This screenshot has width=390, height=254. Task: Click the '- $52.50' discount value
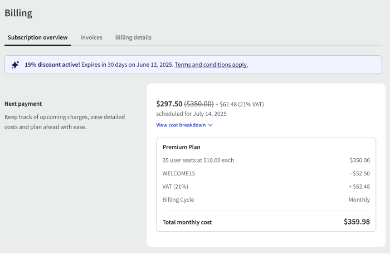(x=360, y=173)
